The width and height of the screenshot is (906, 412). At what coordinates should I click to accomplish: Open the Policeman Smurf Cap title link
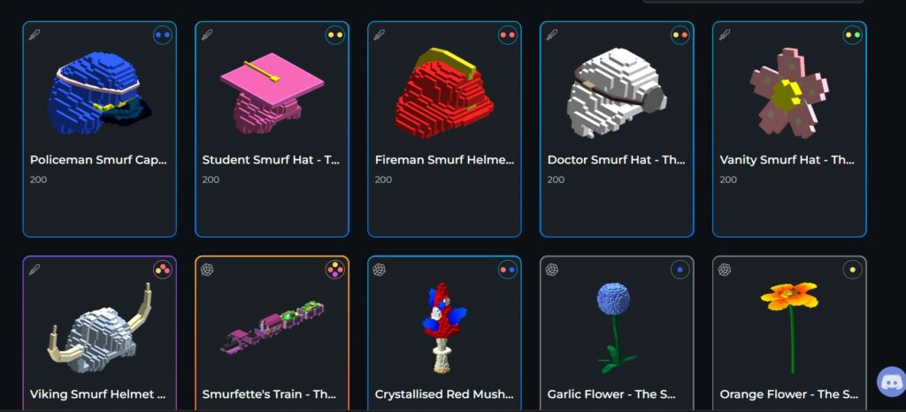(x=98, y=160)
